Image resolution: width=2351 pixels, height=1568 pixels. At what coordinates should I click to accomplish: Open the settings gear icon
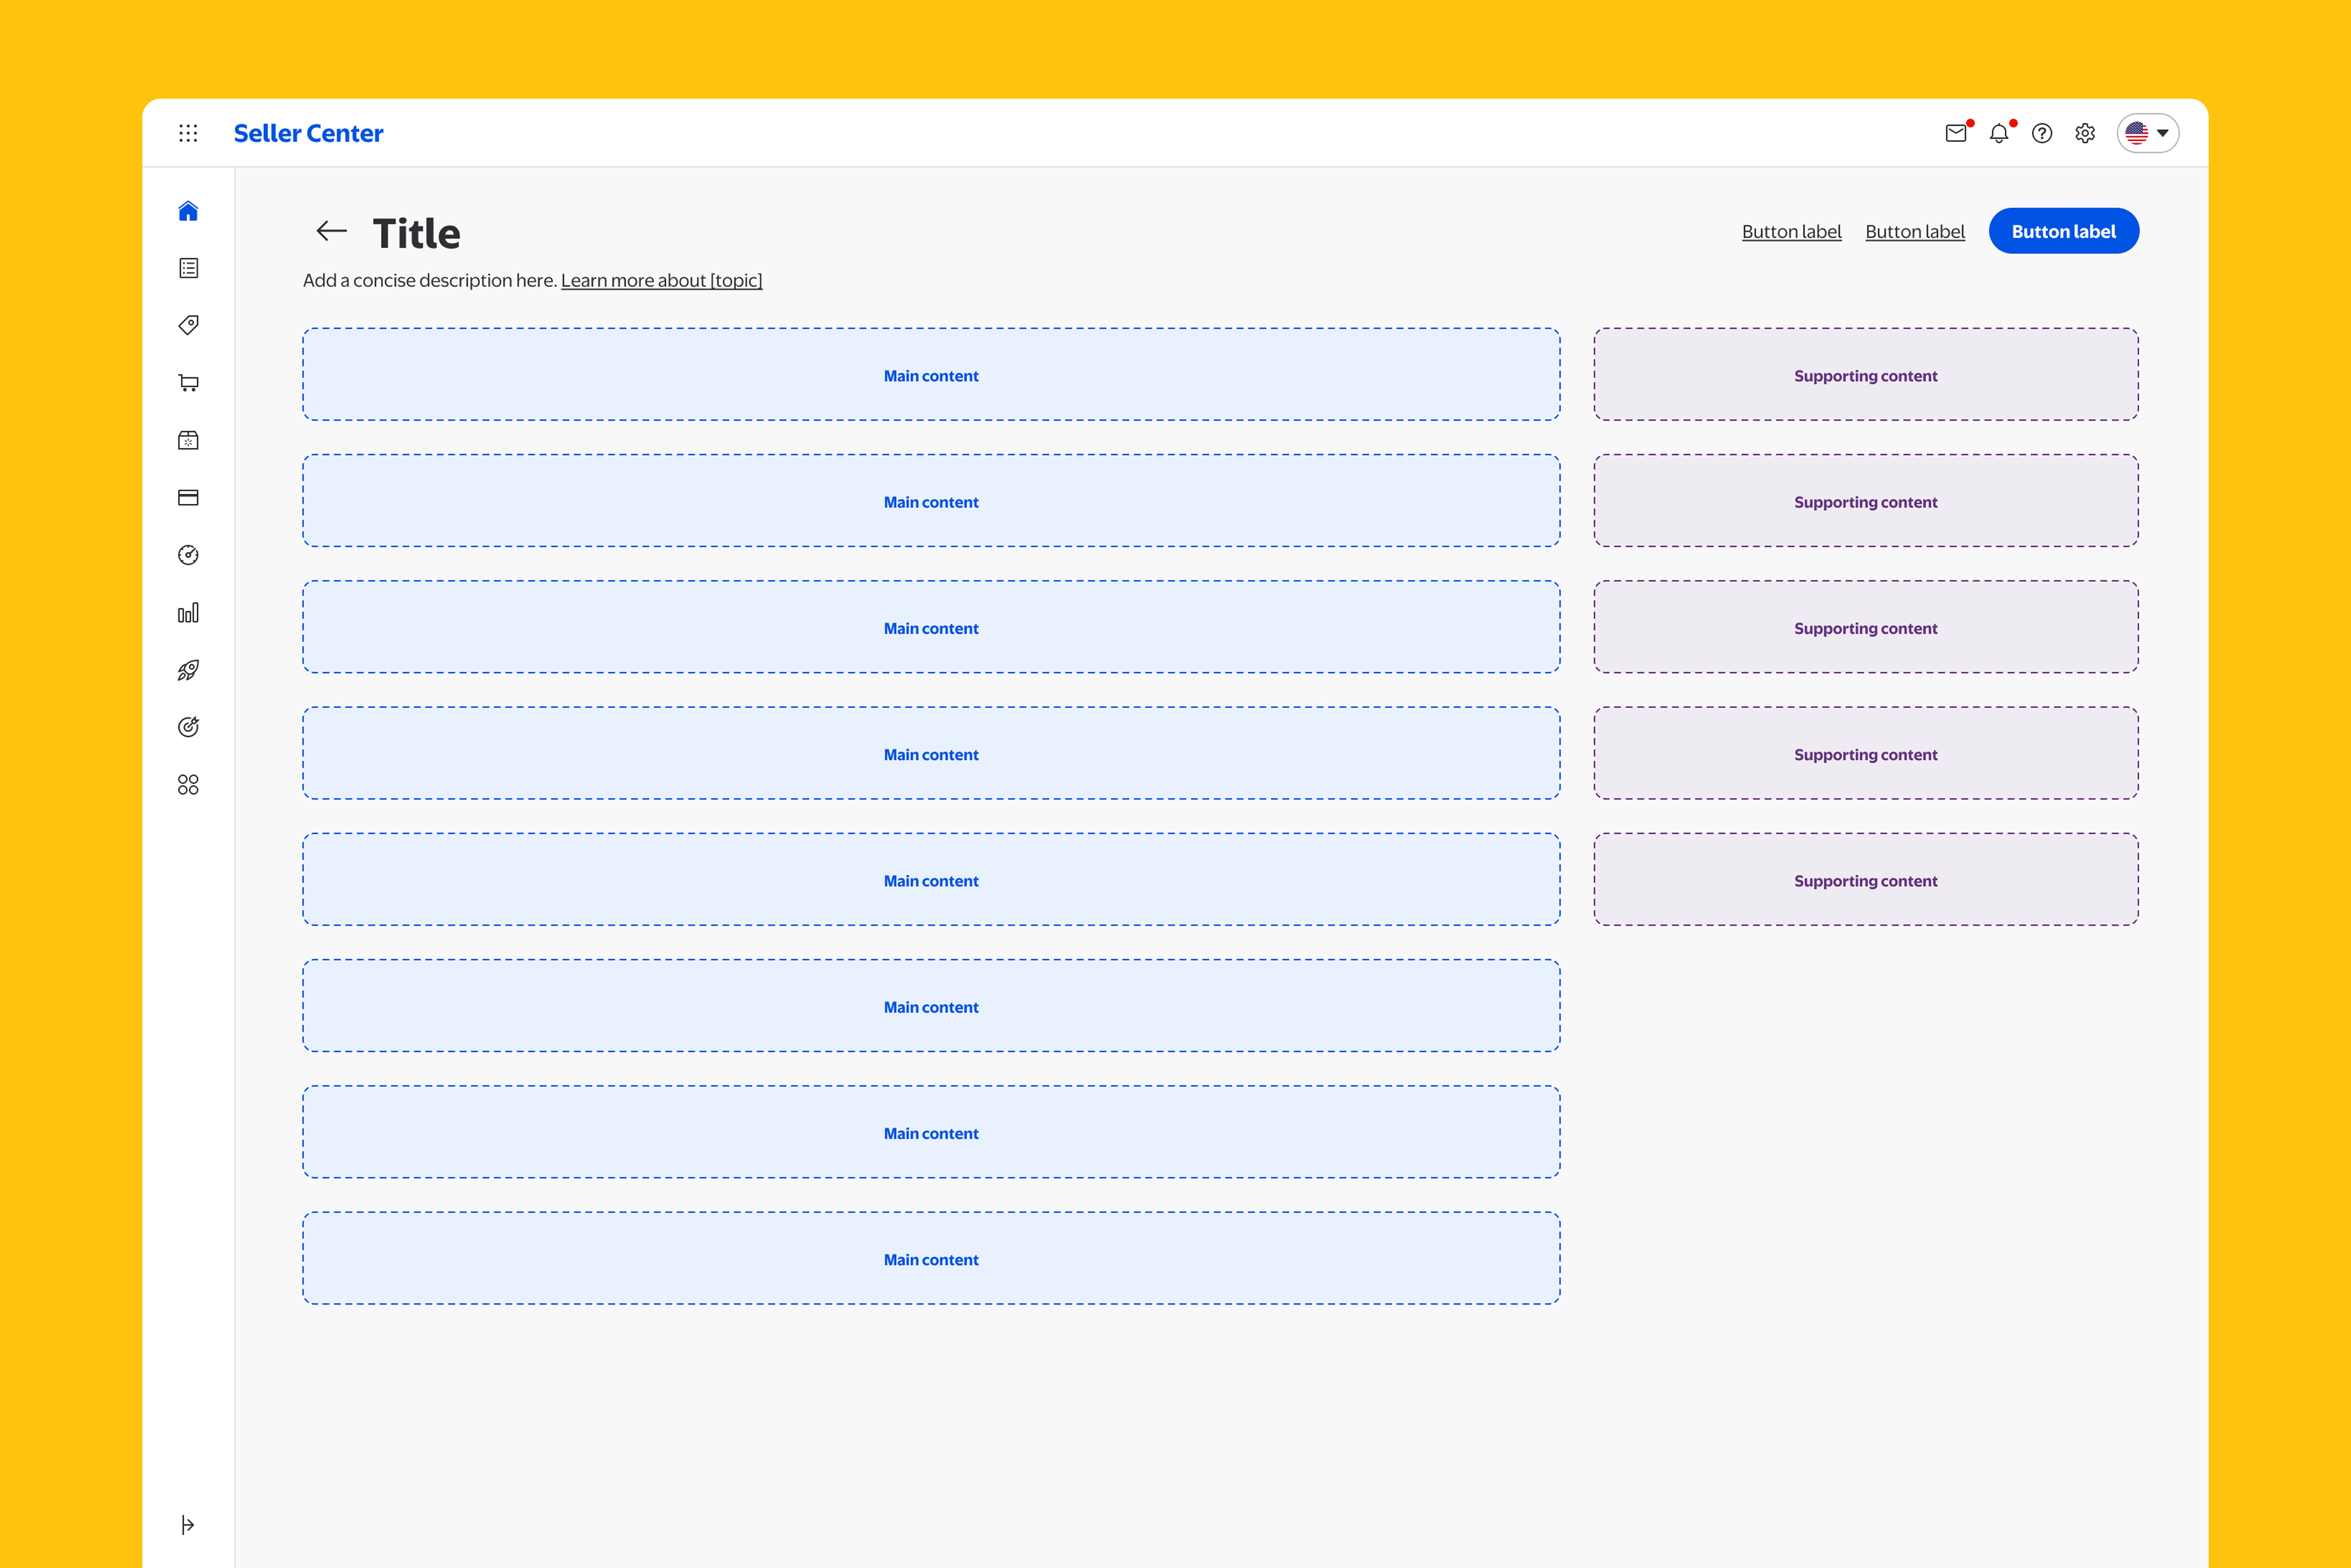pos(2085,133)
